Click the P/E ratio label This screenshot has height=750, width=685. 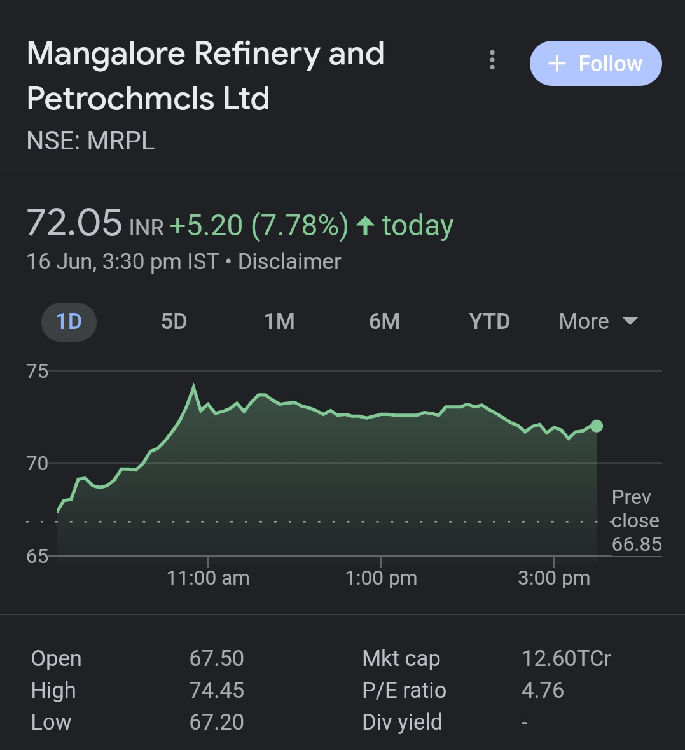point(405,691)
